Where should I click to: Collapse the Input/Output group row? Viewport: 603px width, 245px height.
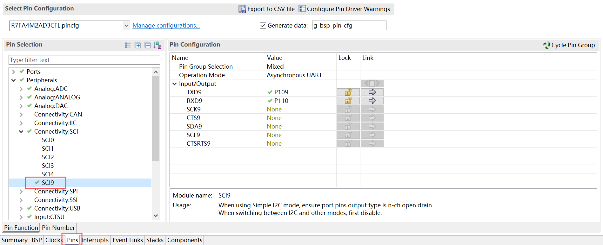tap(175, 84)
